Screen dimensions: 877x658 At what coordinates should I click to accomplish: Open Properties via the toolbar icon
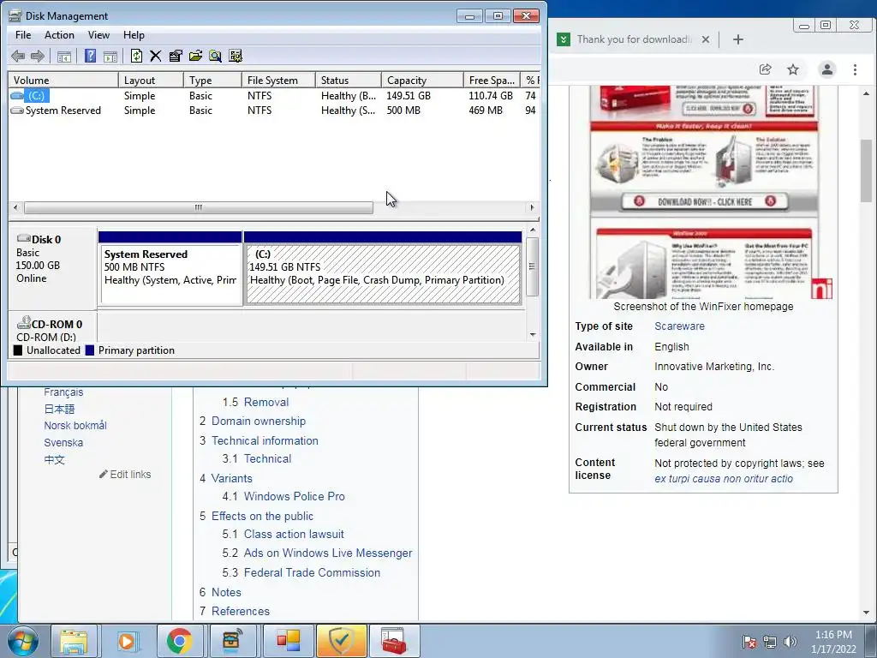pos(176,56)
